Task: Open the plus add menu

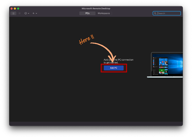Action: pos(35,13)
